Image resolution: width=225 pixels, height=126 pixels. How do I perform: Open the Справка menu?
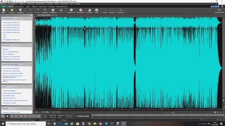tap(77, 4)
